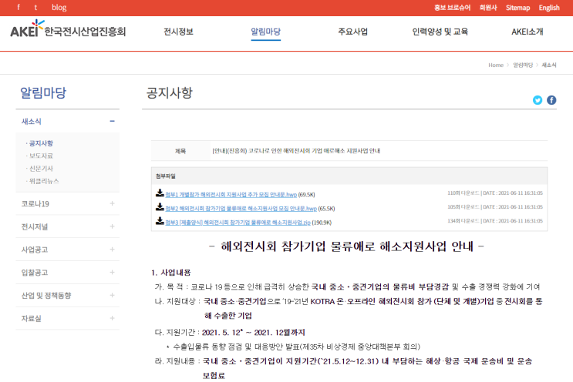Expand 산업 및 정책동향 sidebar section
The width and height of the screenshot is (573, 382).
coord(112,295)
